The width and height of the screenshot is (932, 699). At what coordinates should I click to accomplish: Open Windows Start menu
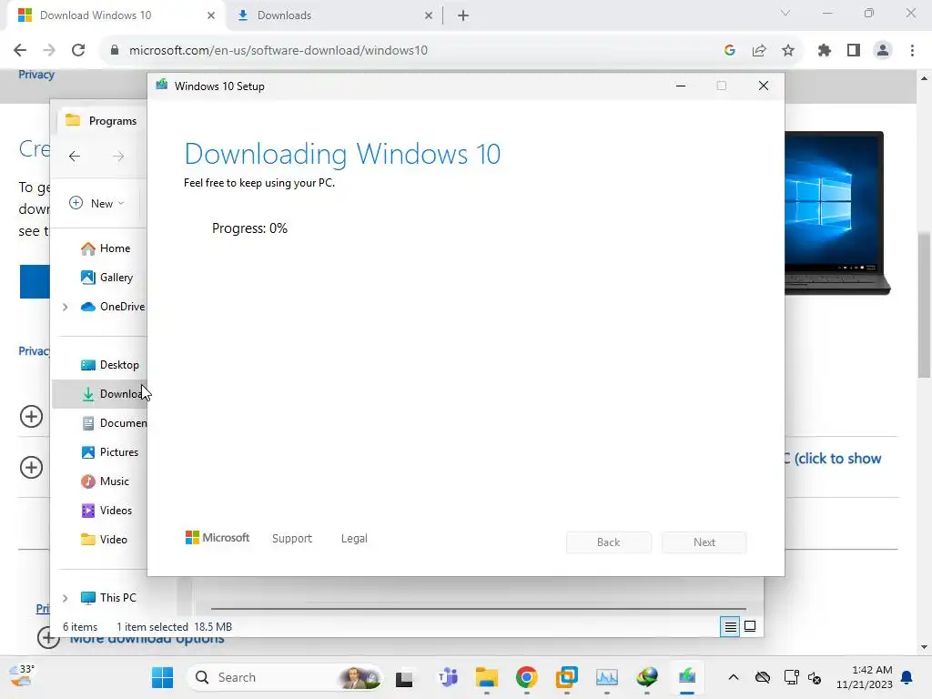[162, 677]
